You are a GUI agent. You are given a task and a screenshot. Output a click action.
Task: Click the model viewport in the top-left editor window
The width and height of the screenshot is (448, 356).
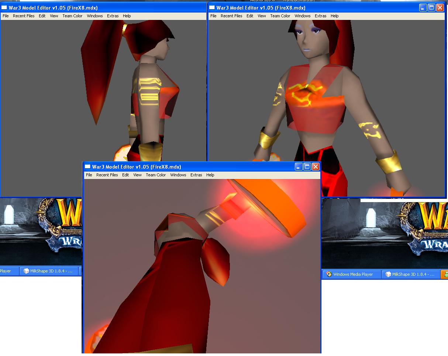(x=103, y=90)
